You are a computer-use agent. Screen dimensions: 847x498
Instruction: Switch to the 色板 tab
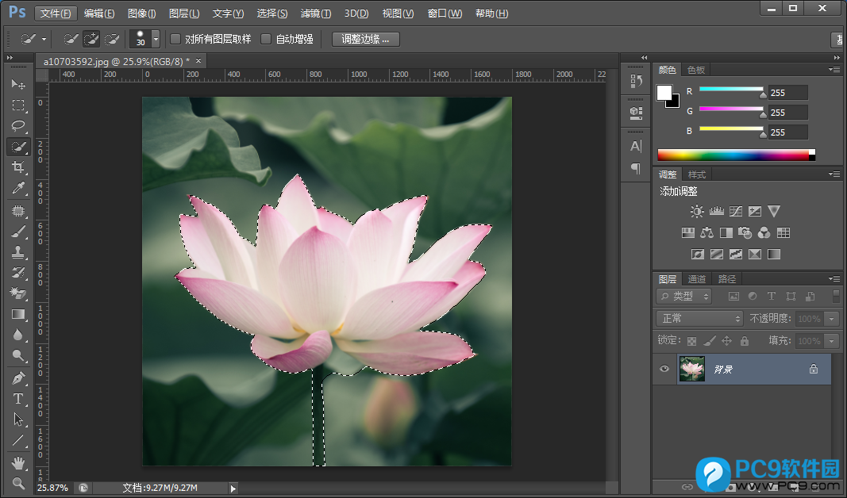pos(695,70)
